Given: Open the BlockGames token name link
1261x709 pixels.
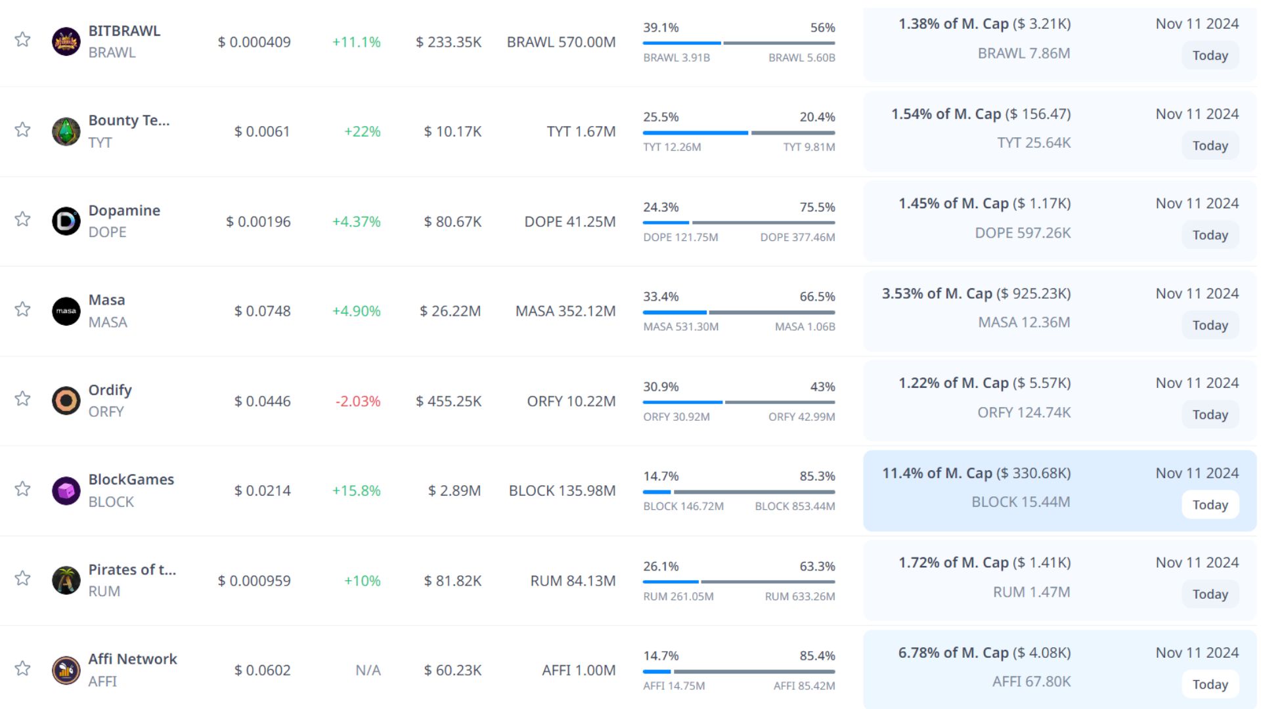Looking at the screenshot, I should click(x=131, y=479).
